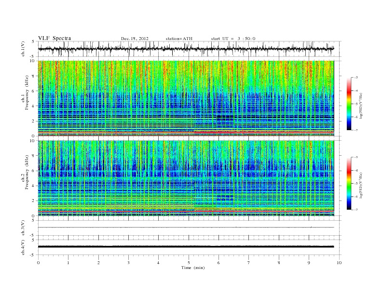
Task: Click the ch.1 spectrogram color scale bar
Action: (349, 104)
